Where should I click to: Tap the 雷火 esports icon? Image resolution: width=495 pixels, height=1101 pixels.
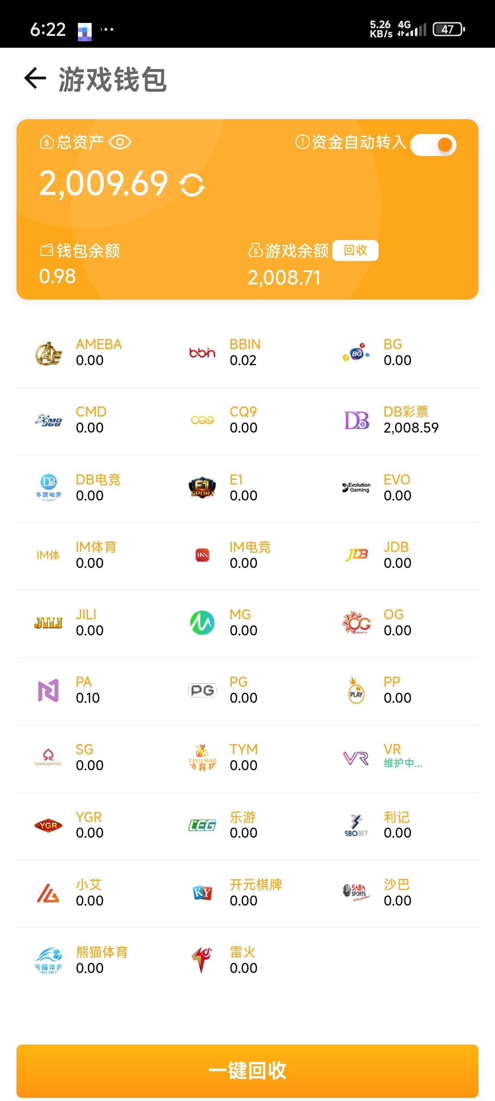[x=202, y=960]
